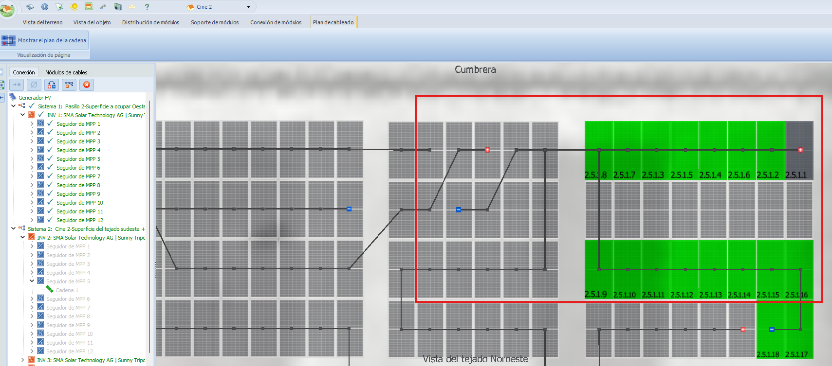Open the Cine 2 object dropdown
Screen dimensions: 832x366
coord(248,7)
